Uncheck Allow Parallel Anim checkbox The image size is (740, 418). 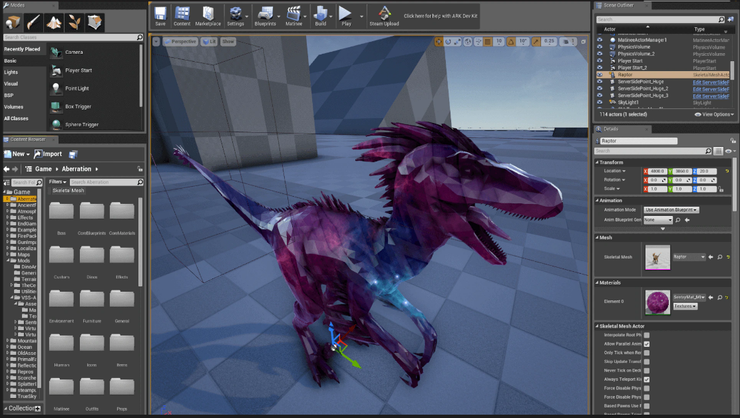[647, 344]
